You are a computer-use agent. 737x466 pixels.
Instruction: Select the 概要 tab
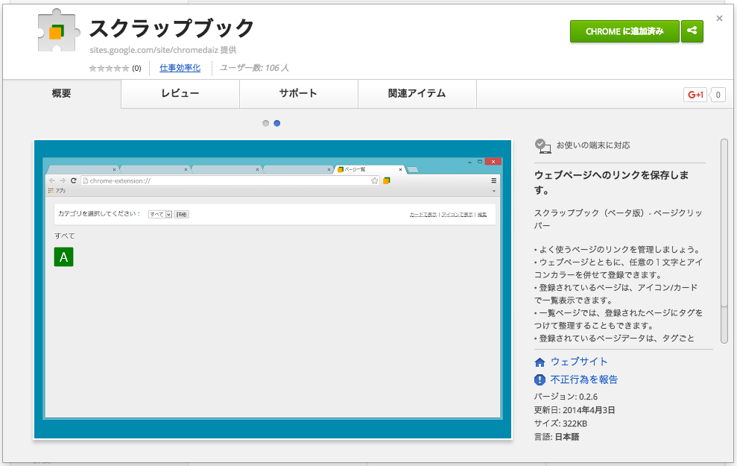click(x=62, y=94)
